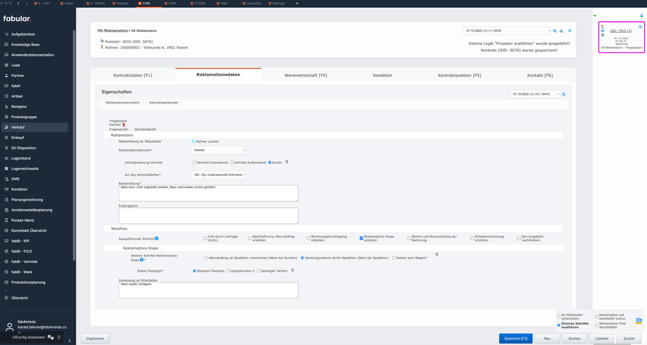Collapse the sidebar with the chevron arrow
The height and width of the screenshot is (345, 647).
(x=70, y=340)
